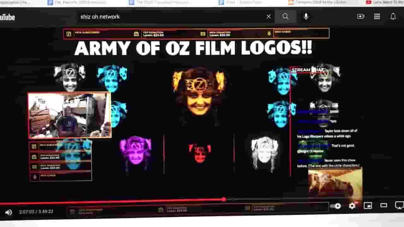The width and height of the screenshot is (404, 227).
Task: Open the Create video camera icon
Action: [361, 17]
